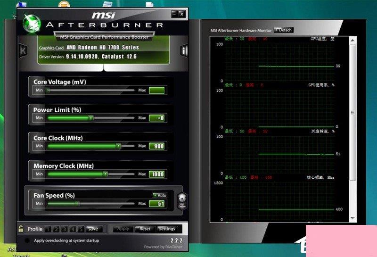Select profile slot 3
This screenshot has width=377, height=257.
(x=65, y=229)
